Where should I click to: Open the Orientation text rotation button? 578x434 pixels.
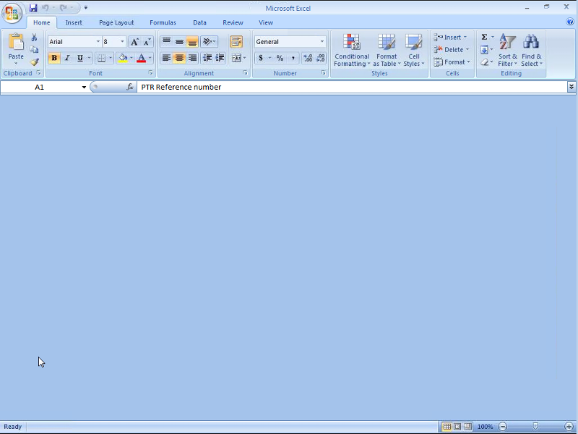click(209, 41)
